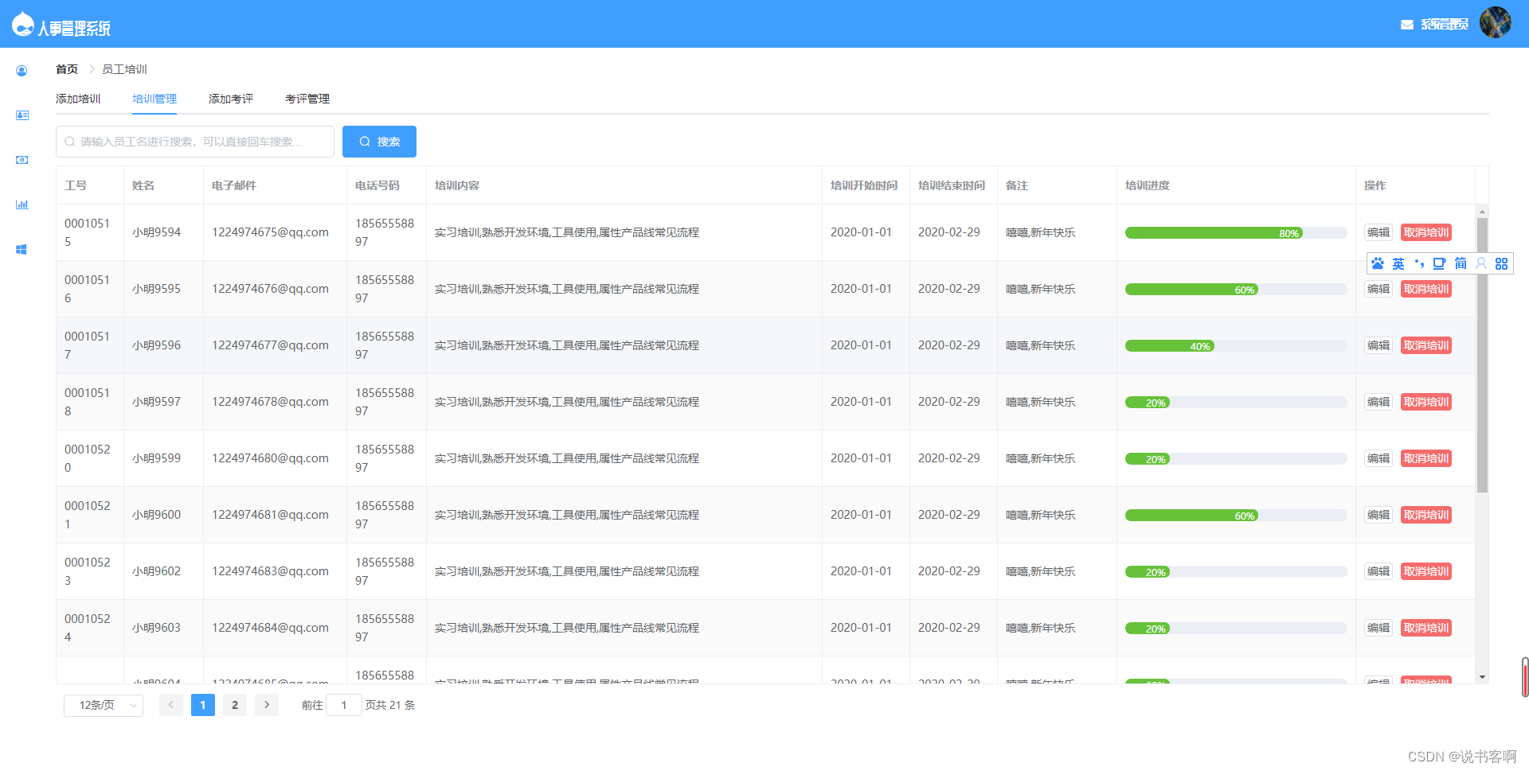Open the 12条/页 page size dropdown

(104, 705)
